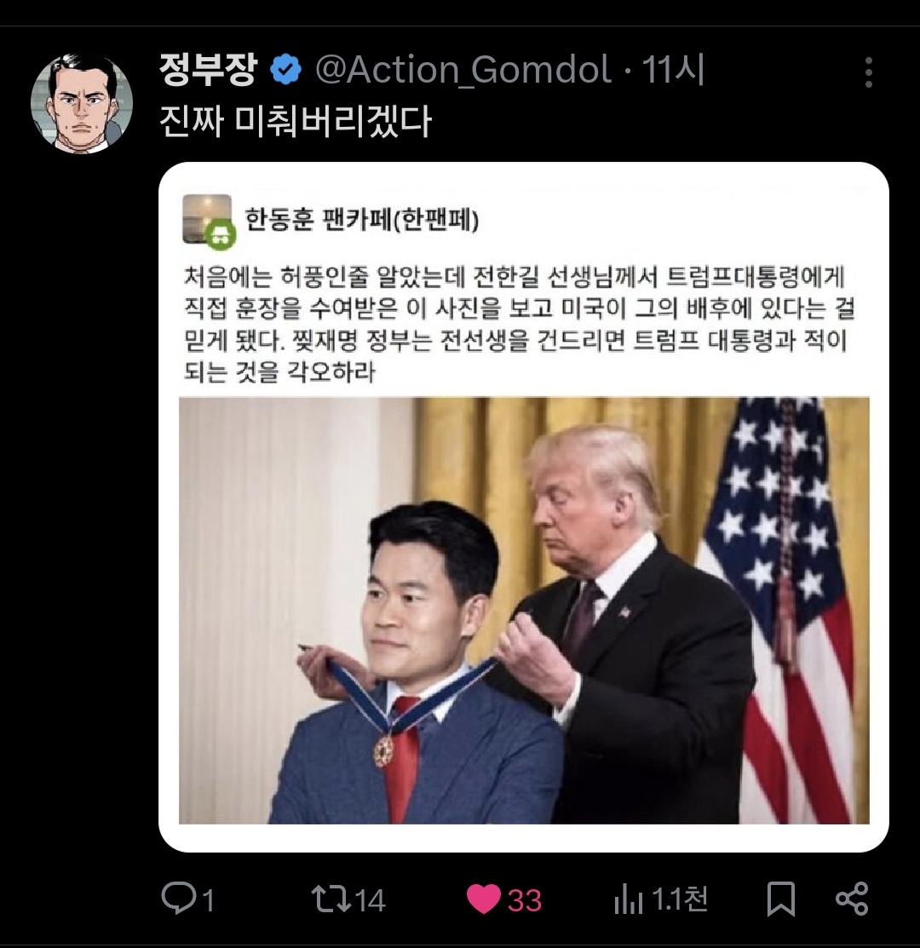Click the medal ceremony photo
The height and width of the screenshot is (948, 920).
[x=524, y=610]
